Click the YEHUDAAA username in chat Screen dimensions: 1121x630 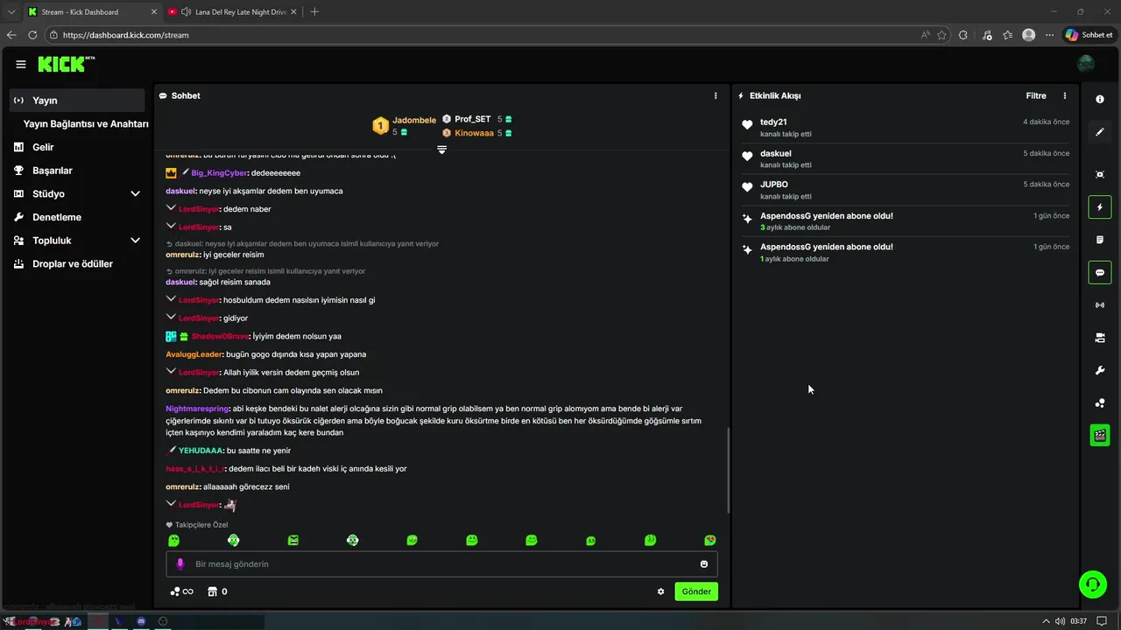(x=201, y=451)
